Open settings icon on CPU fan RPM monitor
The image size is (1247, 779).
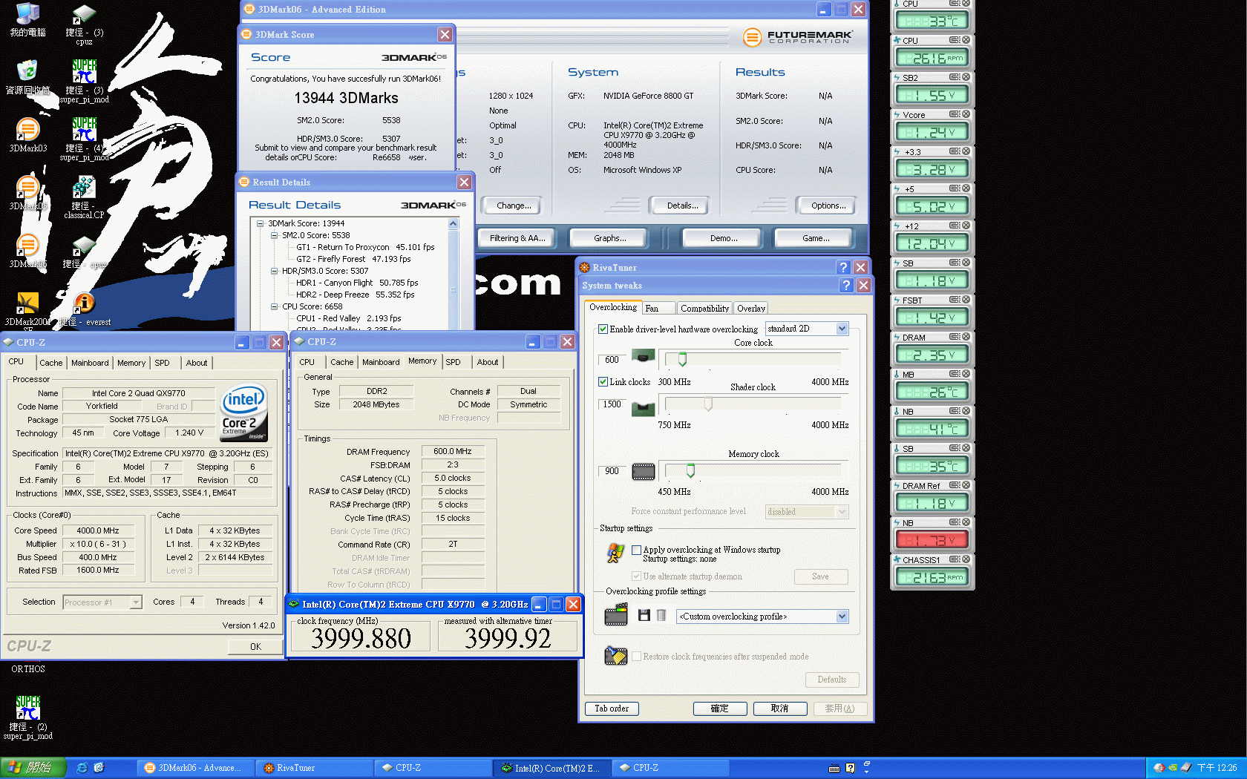pyautogui.click(x=955, y=40)
